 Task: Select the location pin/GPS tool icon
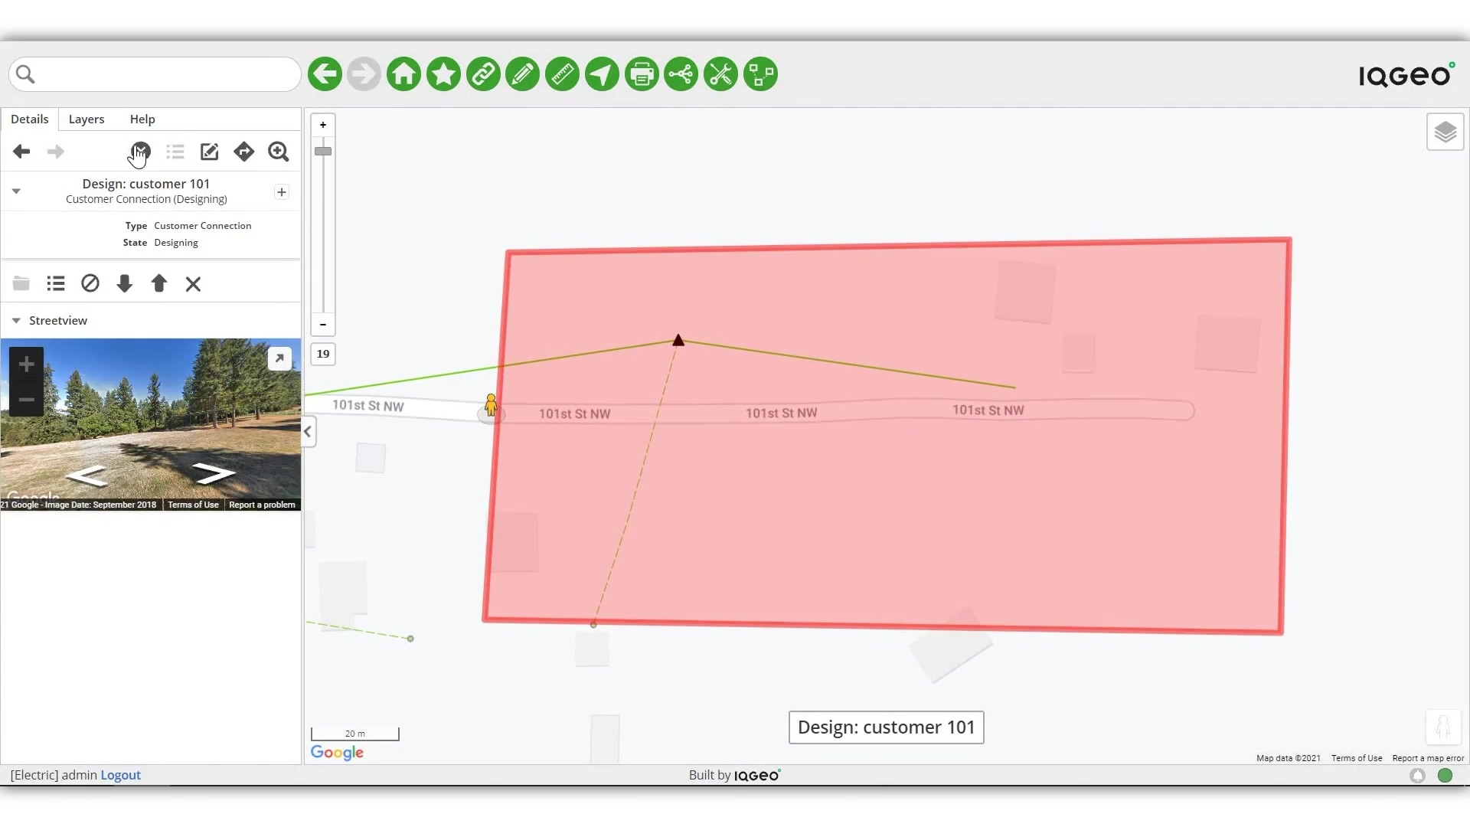click(x=602, y=74)
